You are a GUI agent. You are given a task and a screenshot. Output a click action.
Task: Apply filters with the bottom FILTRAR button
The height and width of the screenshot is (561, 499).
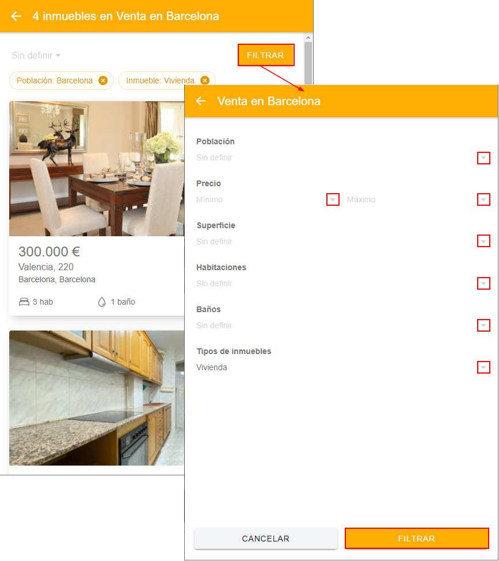[417, 539]
